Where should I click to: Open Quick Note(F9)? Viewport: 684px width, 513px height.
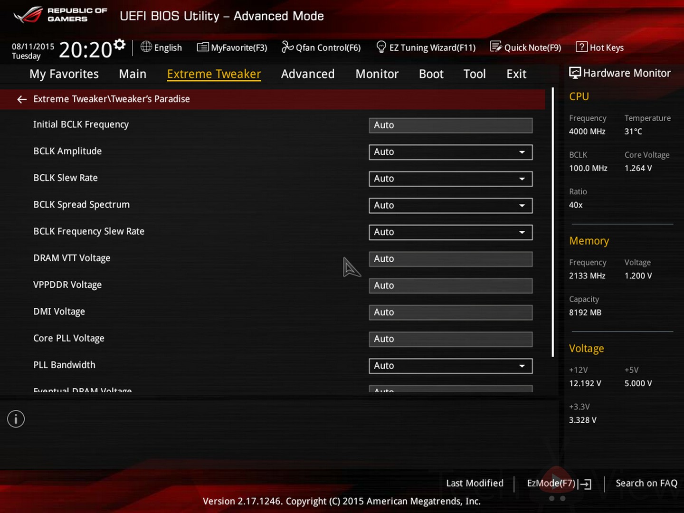click(526, 47)
